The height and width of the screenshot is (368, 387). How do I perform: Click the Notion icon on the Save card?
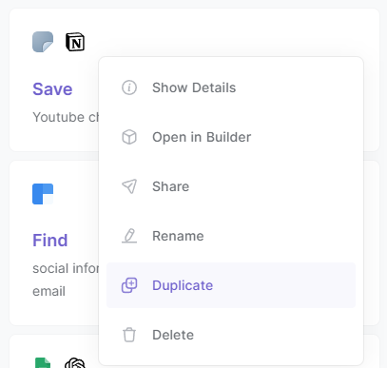[x=75, y=42]
